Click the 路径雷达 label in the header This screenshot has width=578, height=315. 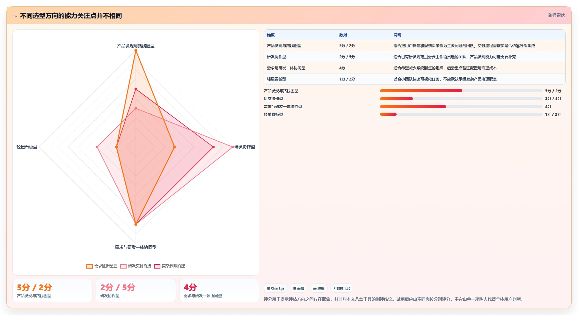tap(556, 16)
